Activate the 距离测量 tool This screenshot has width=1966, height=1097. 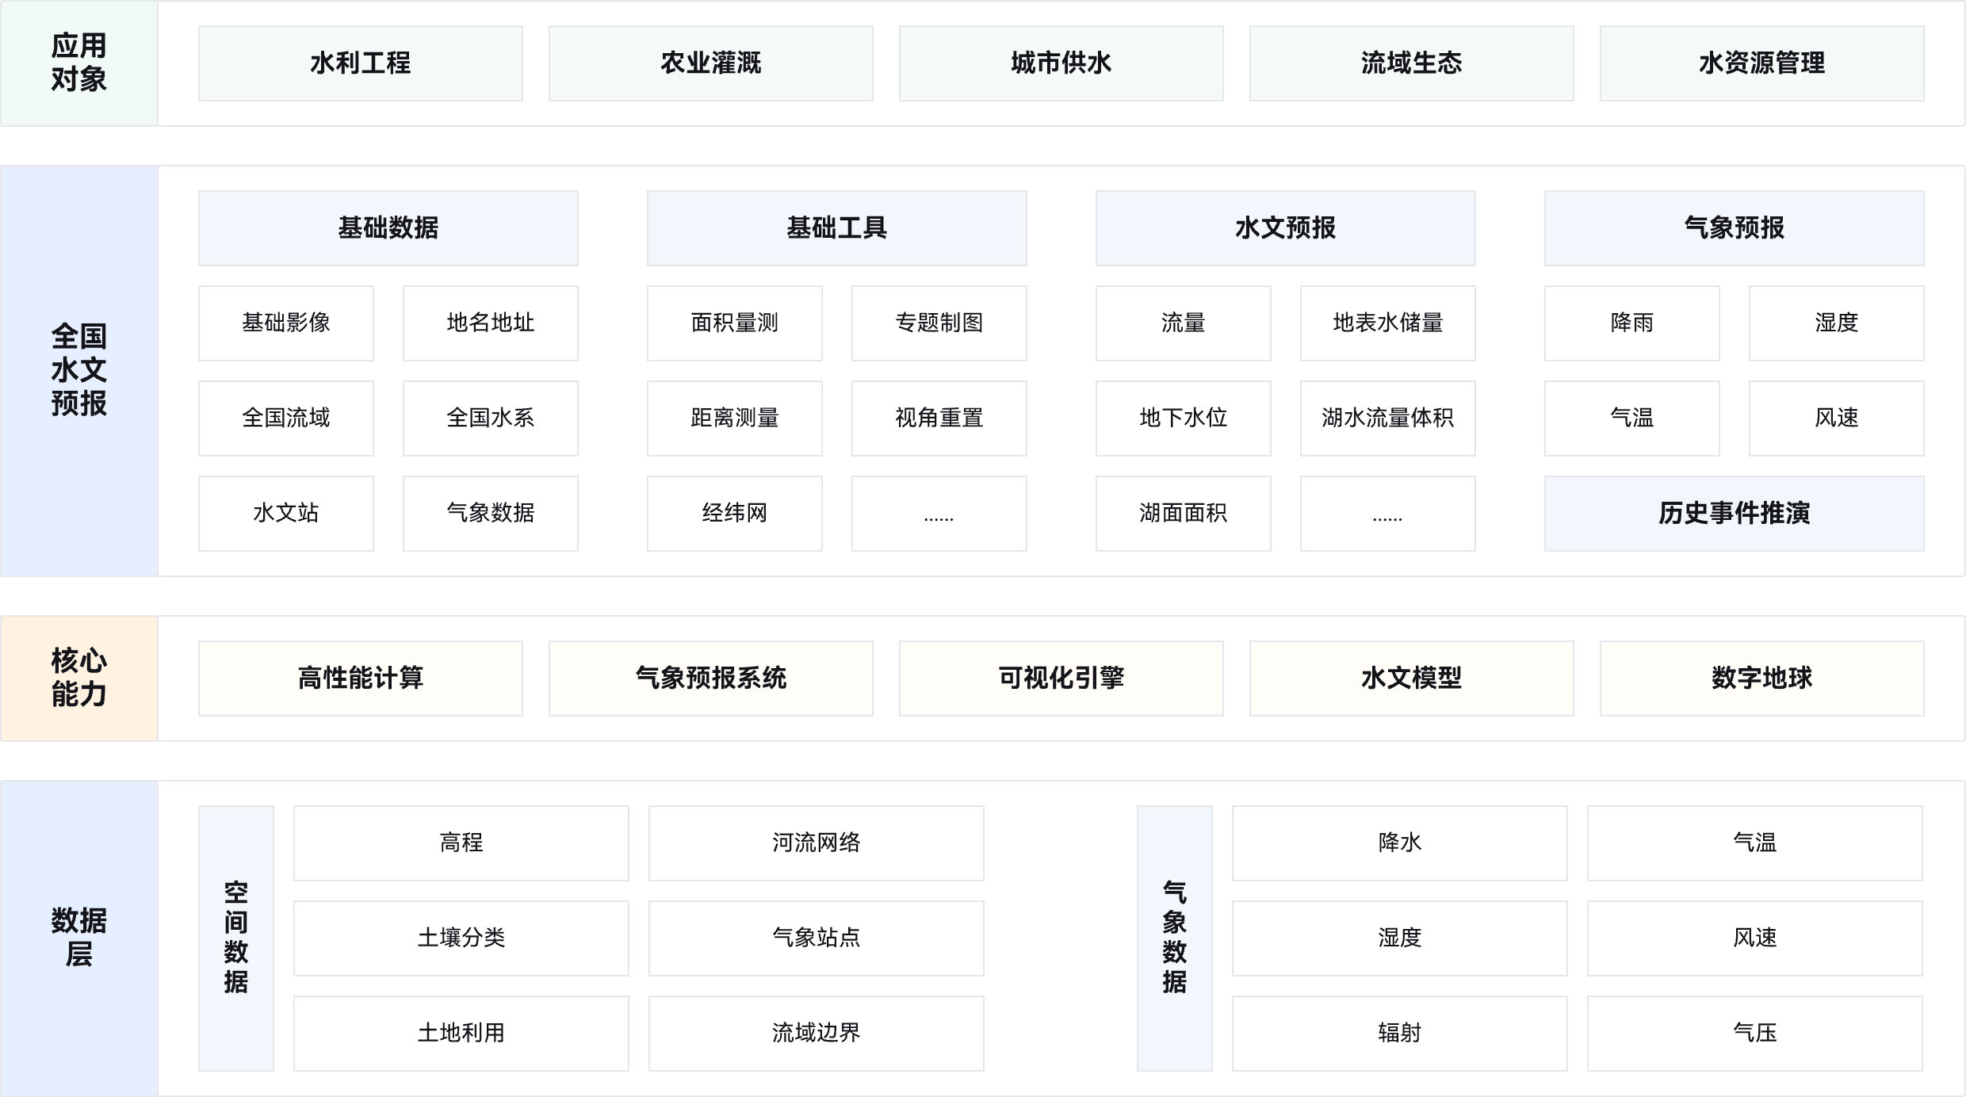tap(734, 419)
